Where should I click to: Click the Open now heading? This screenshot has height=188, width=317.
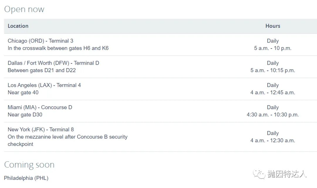[24, 9]
